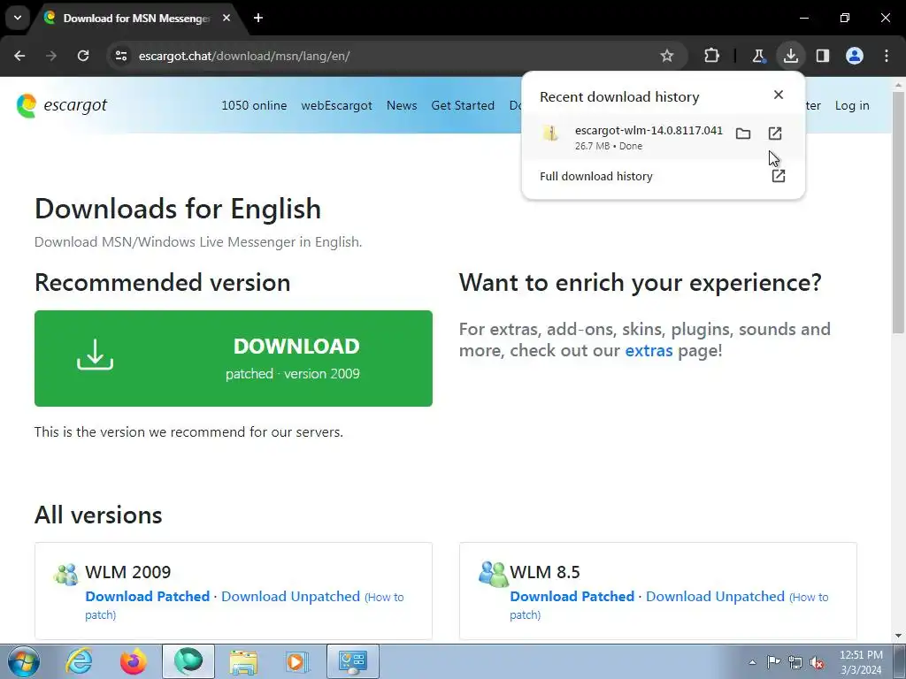Open the Chrome profile avatar

(x=855, y=56)
